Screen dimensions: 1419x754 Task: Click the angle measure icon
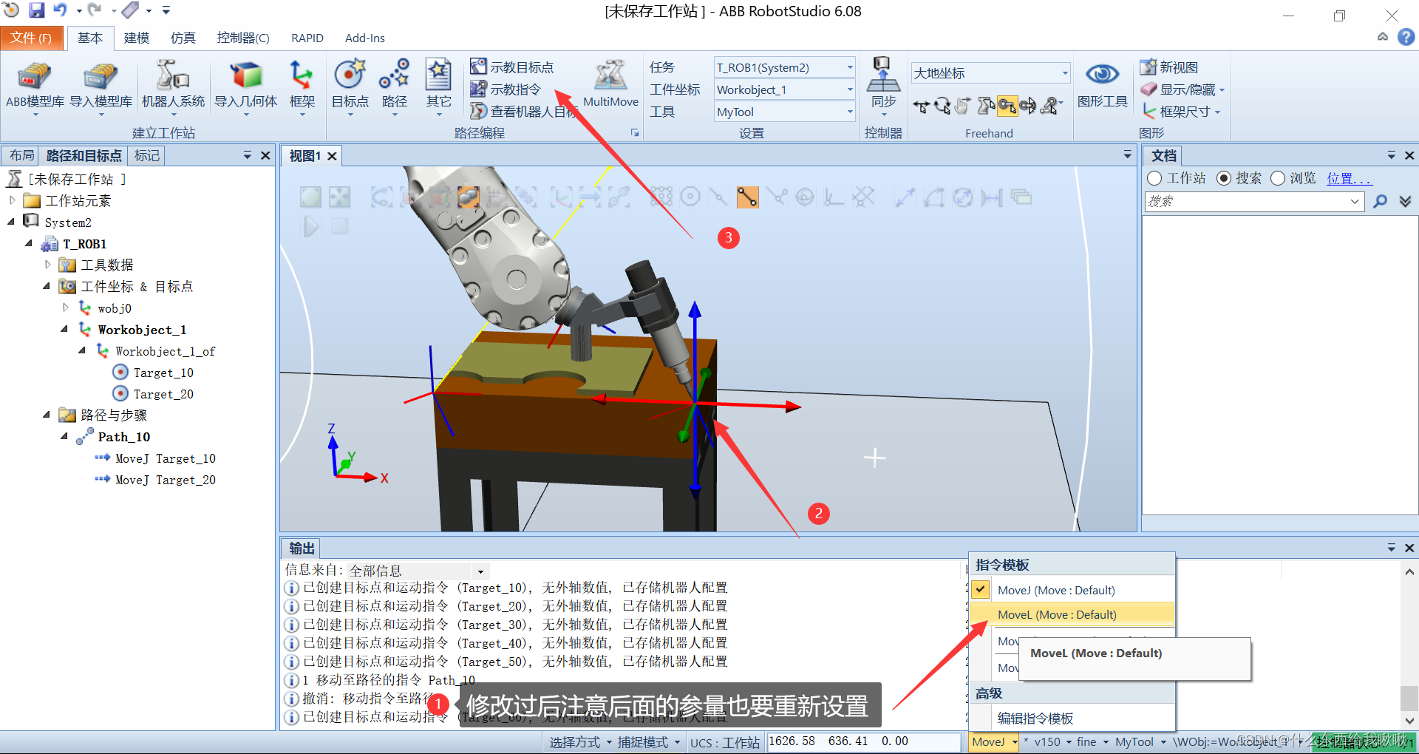coord(934,197)
